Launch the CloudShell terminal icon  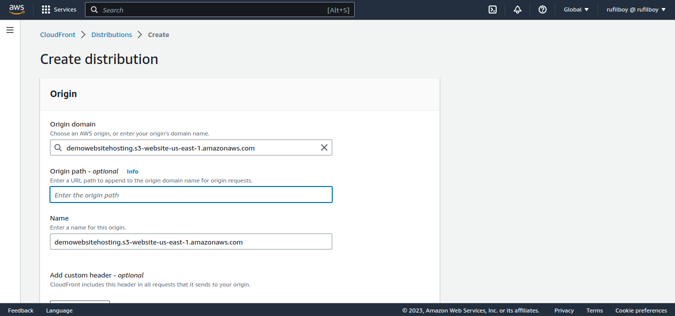493,9
